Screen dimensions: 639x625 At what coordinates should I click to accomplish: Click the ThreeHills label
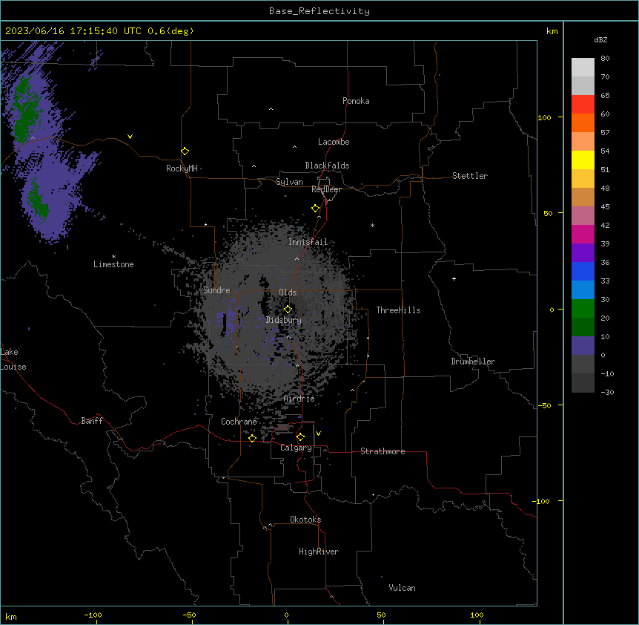(399, 310)
